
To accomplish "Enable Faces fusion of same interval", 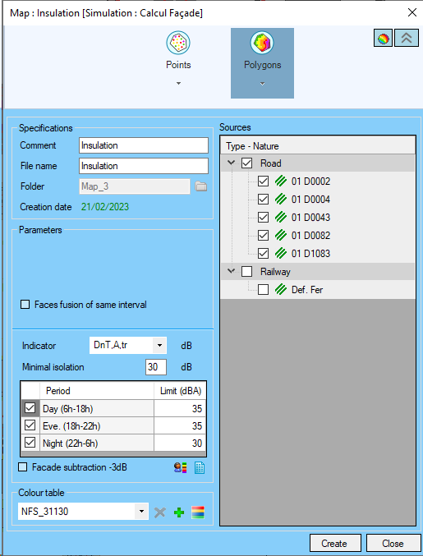I will (x=25, y=305).
